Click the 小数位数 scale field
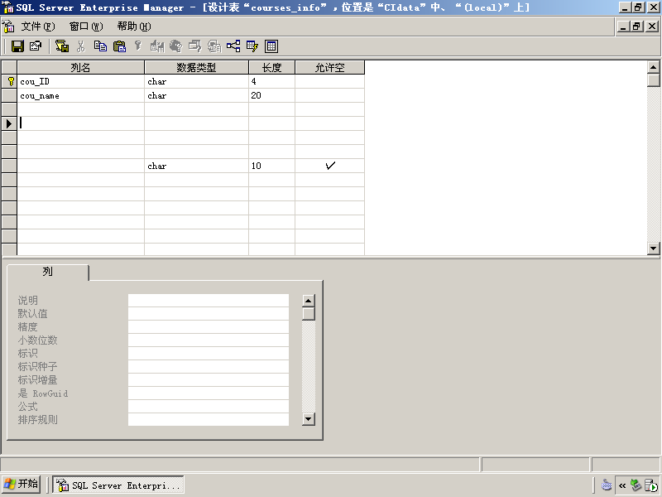 pyautogui.click(x=209, y=340)
